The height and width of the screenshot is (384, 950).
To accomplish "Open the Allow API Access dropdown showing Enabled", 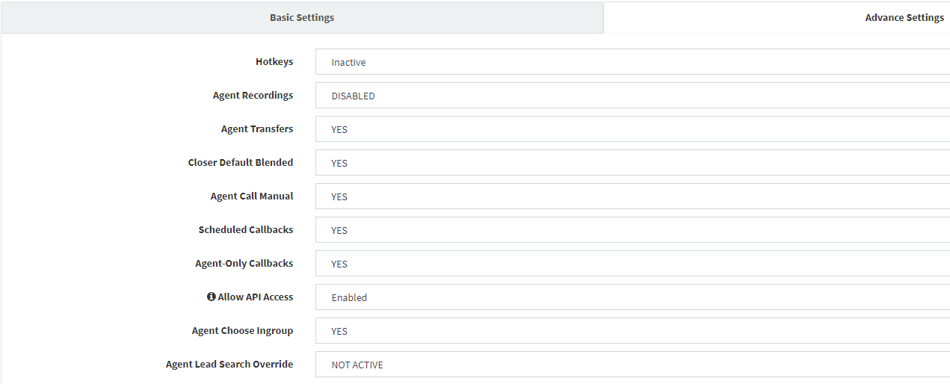I will [632, 297].
